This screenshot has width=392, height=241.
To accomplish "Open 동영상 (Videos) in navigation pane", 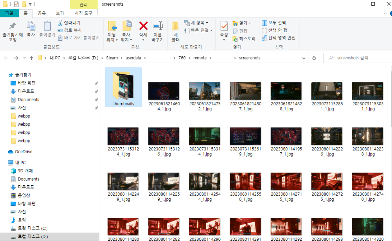I will (x=21, y=195).
